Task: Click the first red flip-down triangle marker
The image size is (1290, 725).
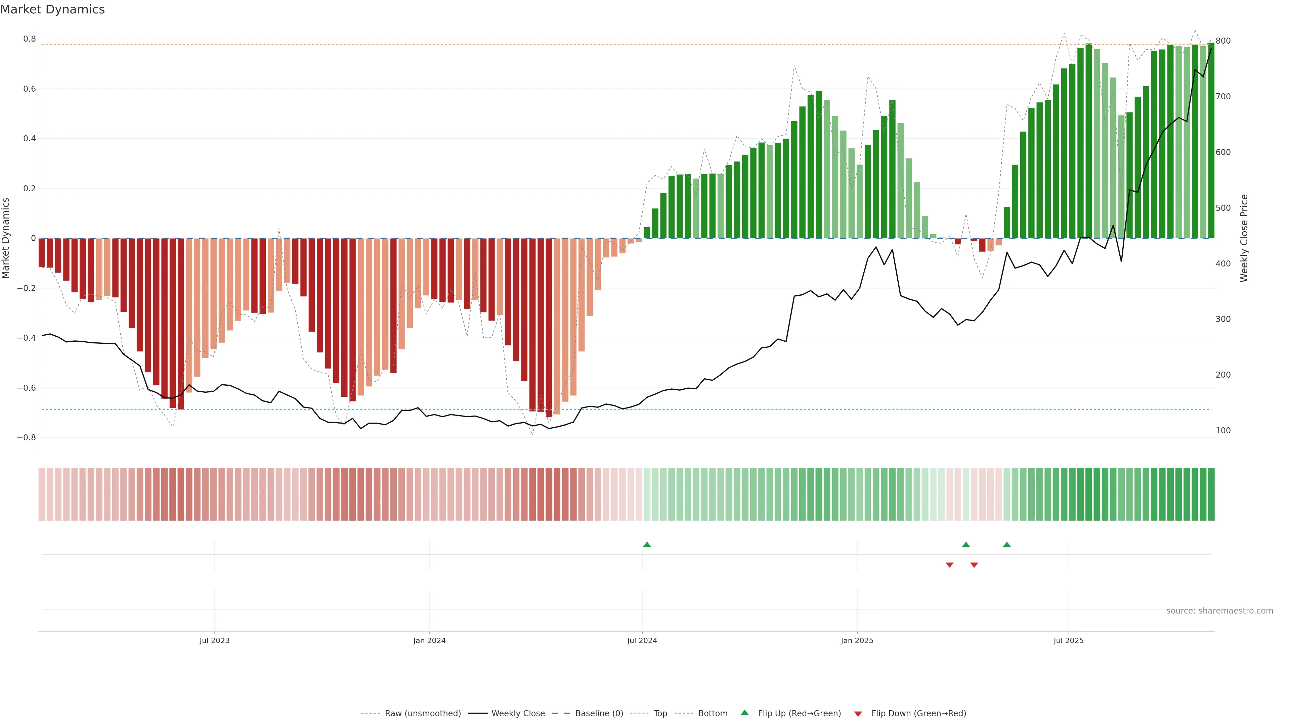Action: 949,565
